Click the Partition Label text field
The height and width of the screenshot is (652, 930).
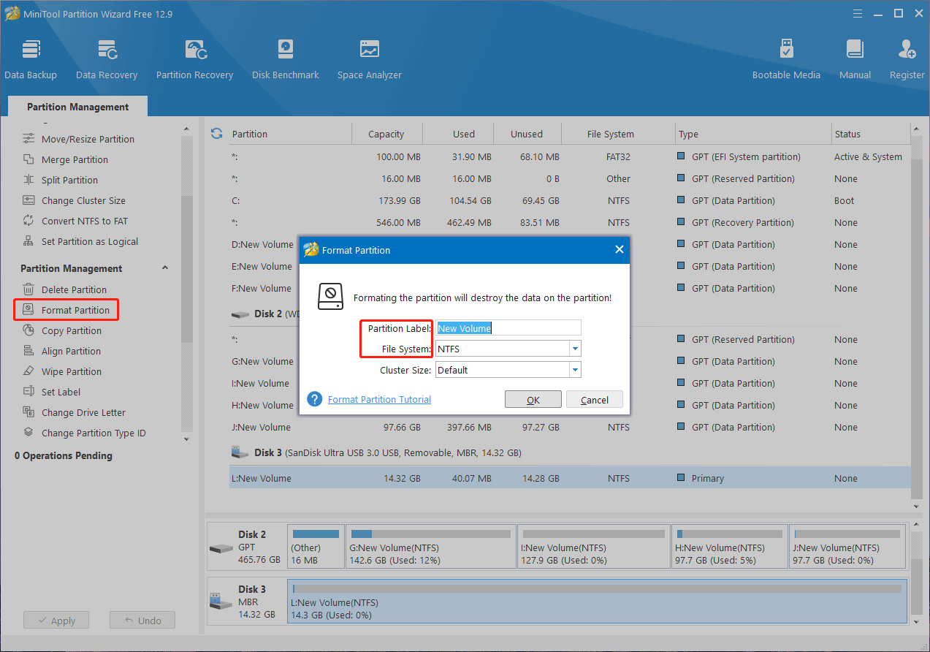tap(508, 328)
